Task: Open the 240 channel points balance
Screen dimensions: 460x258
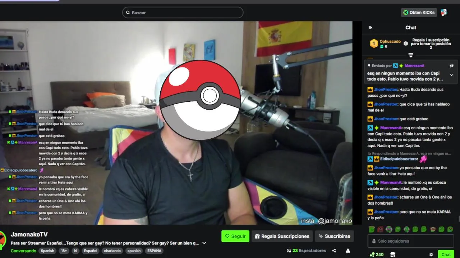Action: tap(377, 255)
